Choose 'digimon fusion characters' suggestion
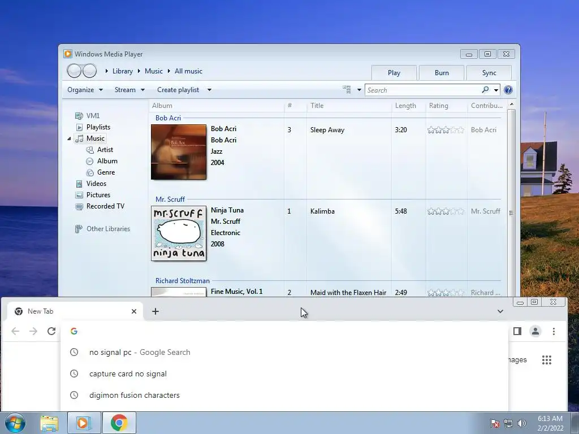The height and width of the screenshot is (434, 579). pyautogui.click(x=284, y=395)
